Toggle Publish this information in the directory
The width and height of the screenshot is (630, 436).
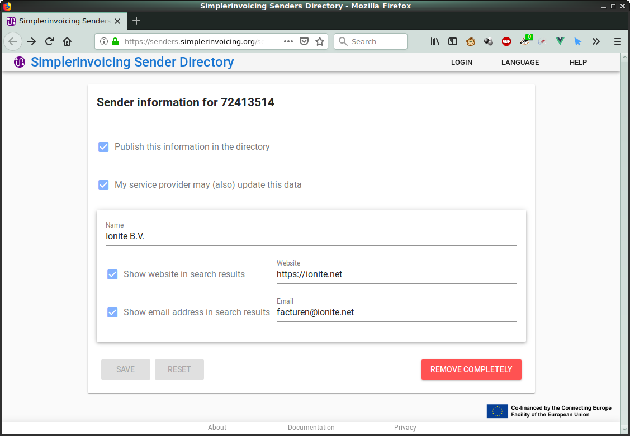[103, 146]
